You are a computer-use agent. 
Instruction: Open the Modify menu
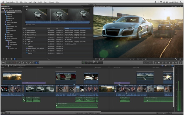40,2
